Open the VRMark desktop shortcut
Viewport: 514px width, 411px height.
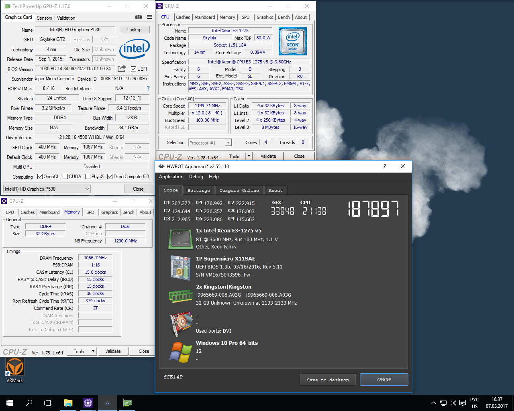click(14, 370)
